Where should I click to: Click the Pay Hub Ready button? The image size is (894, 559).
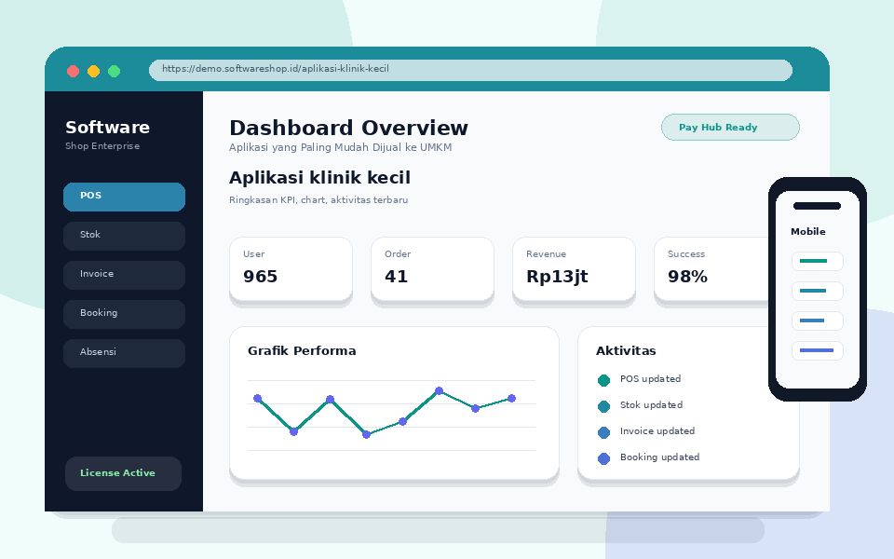[730, 128]
